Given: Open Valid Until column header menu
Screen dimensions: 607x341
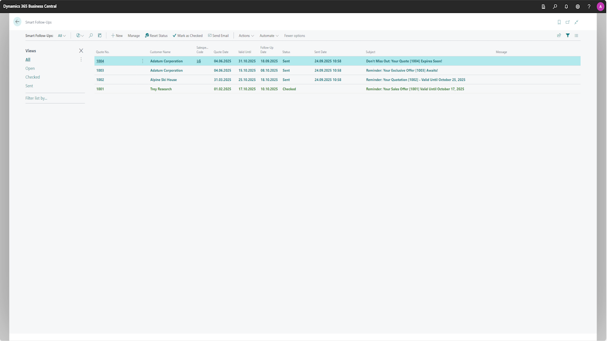Looking at the screenshot, I should [x=245, y=52].
